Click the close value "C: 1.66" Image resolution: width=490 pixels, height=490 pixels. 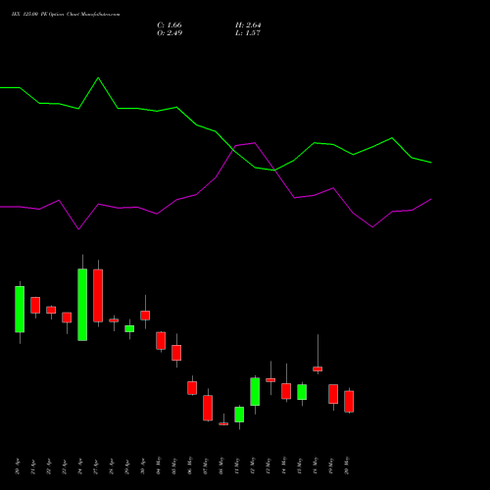(x=170, y=25)
